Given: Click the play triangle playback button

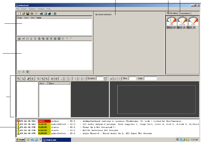Looking at the screenshot, I should click(115, 79).
